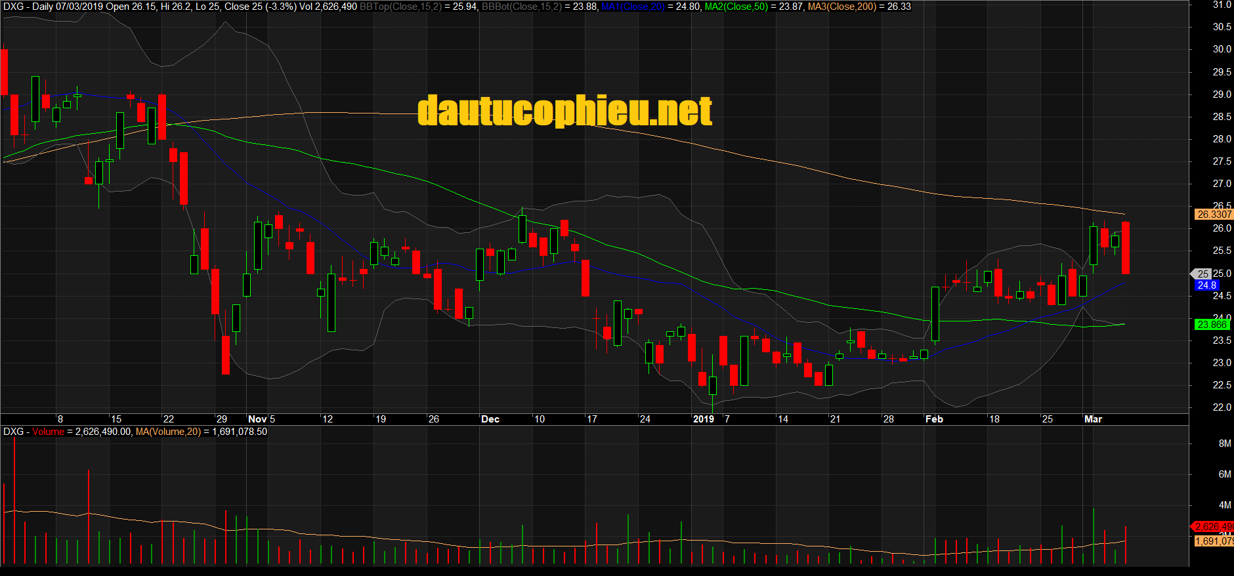Select the BBBot(Close,15,2) = 23.88 indicator label
This screenshot has height=576, width=1234.
[x=539, y=7]
